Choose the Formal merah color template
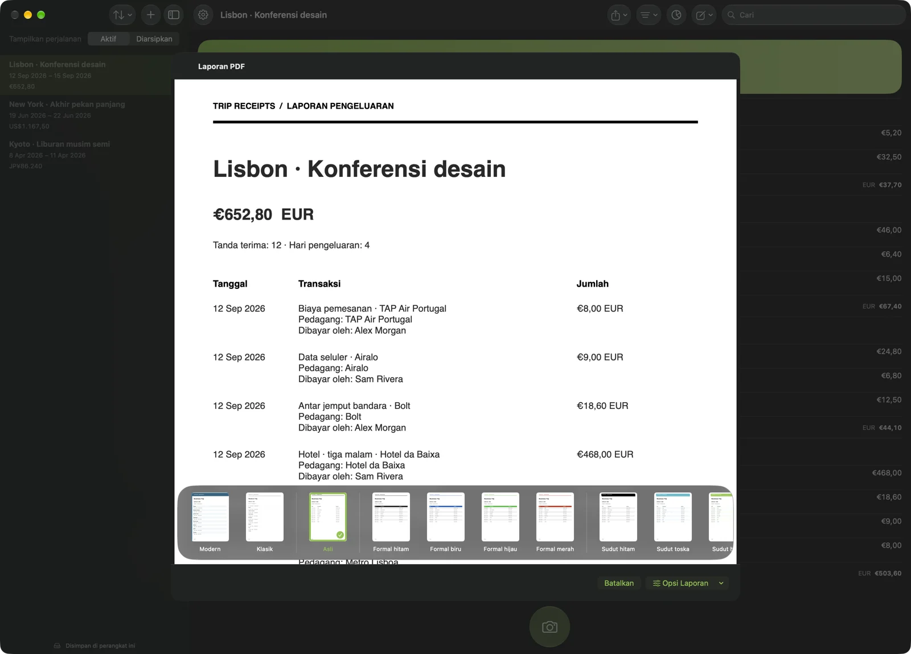Image resolution: width=911 pixels, height=654 pixels. 555,522
